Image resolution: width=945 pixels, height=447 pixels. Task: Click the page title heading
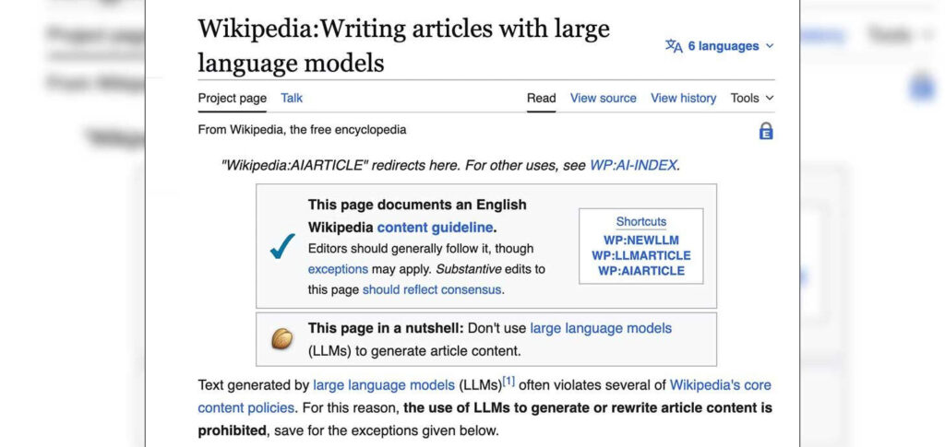[x=404, y=45]
